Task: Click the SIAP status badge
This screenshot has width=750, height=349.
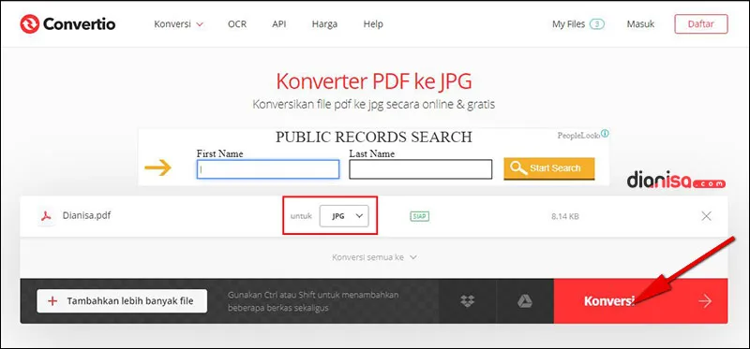Action: tap(419, 216)
